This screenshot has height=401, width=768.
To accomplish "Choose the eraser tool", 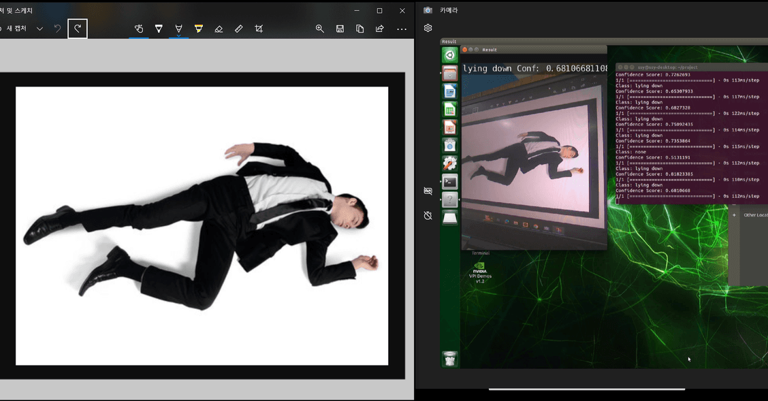I will point(219,29).
